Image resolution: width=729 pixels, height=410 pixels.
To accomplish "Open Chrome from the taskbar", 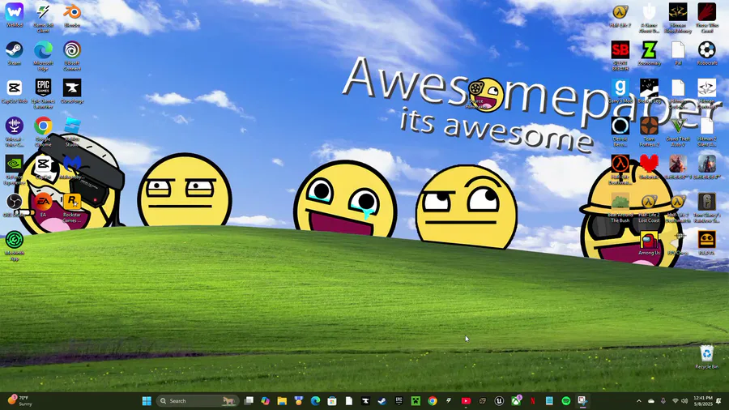I will tap(433, 401).
